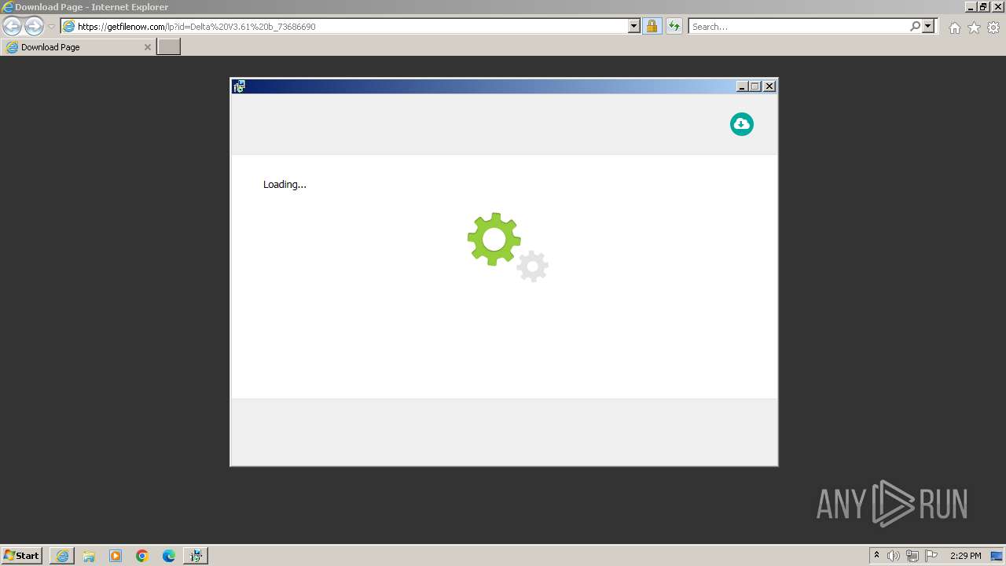Open the volume speaker tray icon
The image size is (1006, 566).
tap(894, 556)
